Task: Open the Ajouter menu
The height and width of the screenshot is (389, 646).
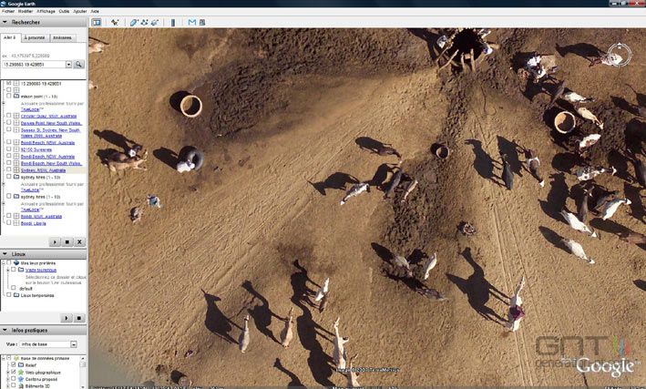Action: click(x=80, y=11)
